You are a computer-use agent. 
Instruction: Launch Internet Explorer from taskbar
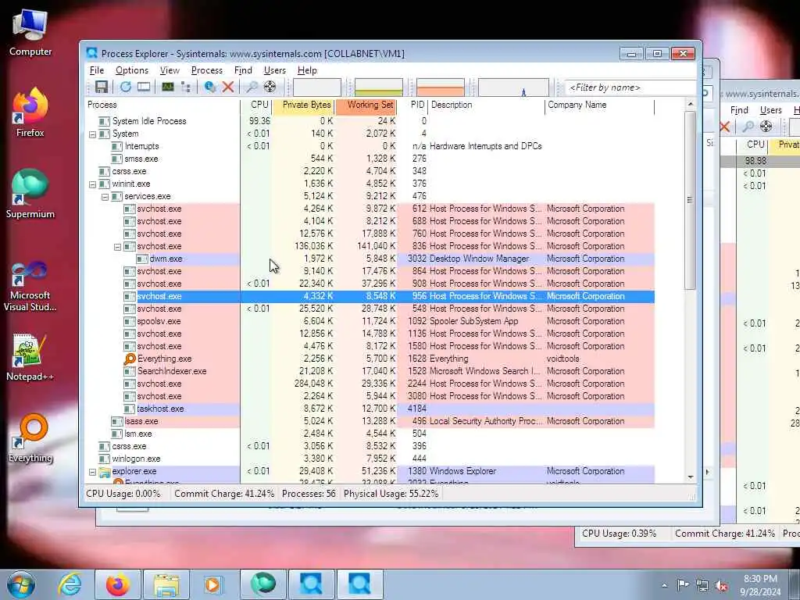point(70,584)
